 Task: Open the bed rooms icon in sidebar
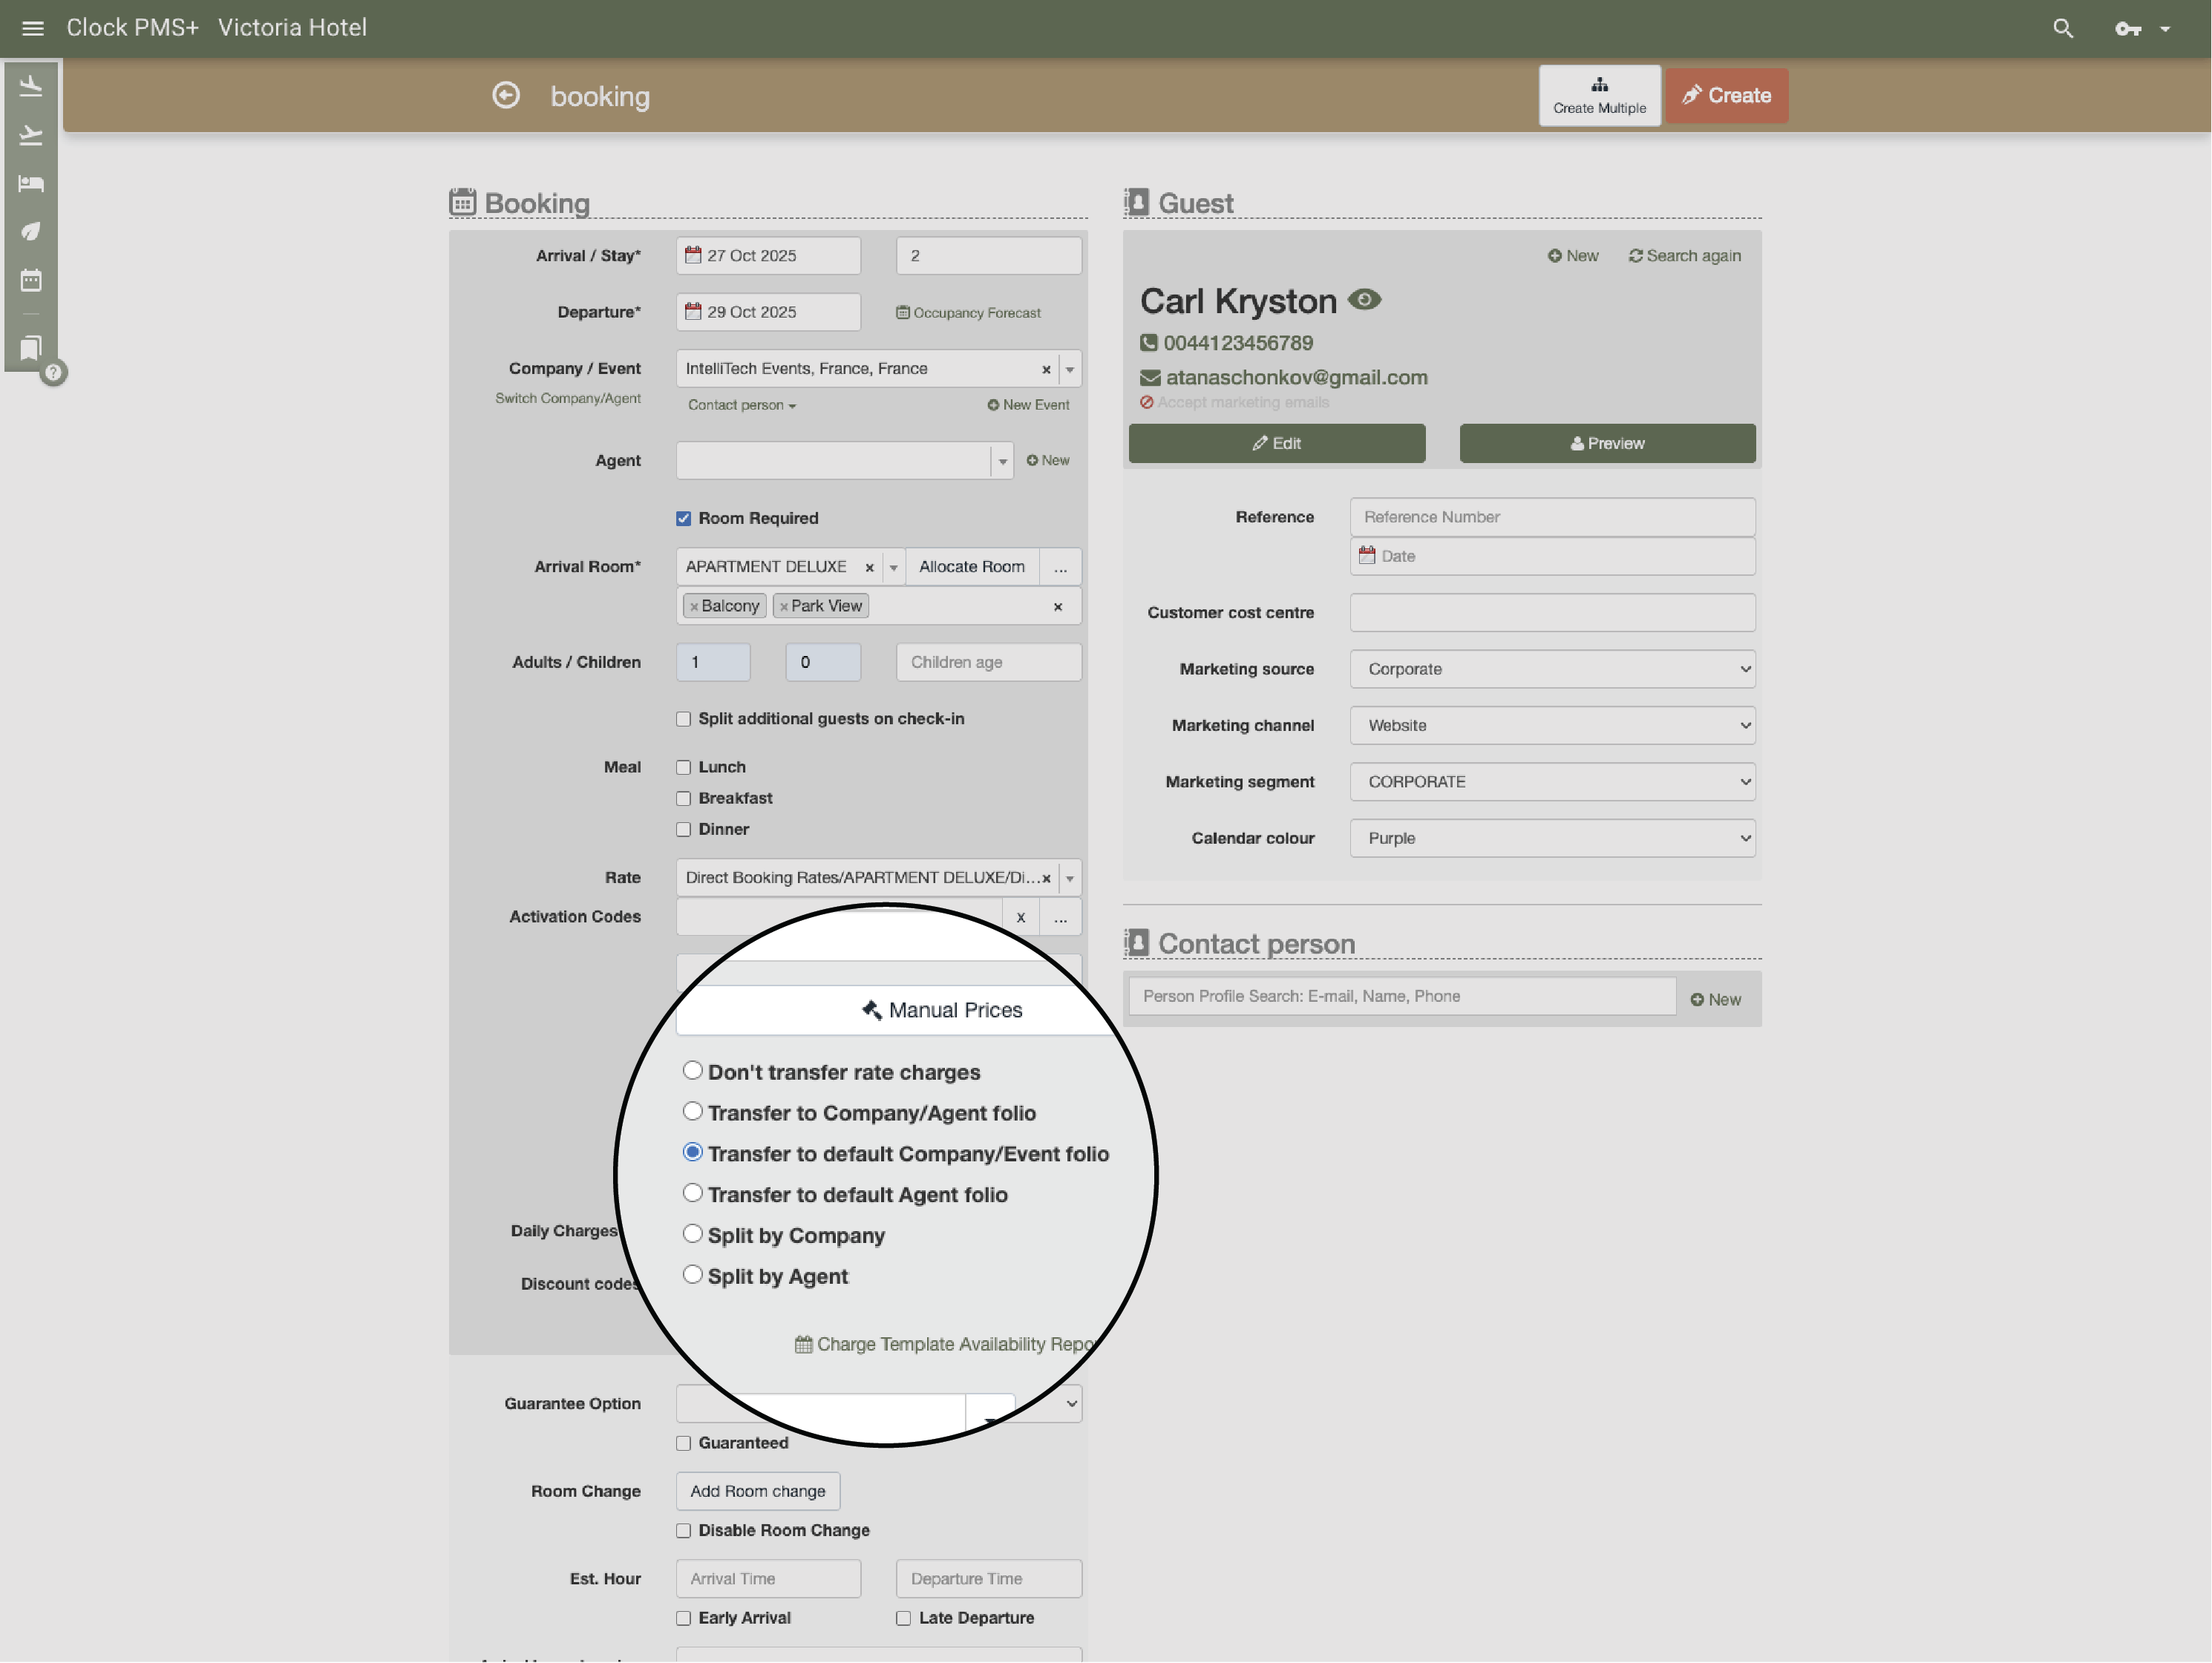click(x=31, y=183)
